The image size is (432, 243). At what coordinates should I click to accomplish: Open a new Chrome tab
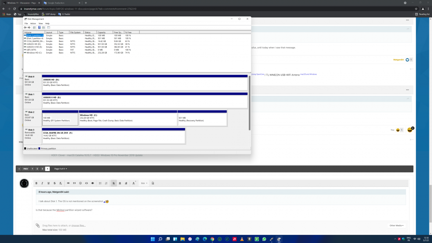click(86, 3)
